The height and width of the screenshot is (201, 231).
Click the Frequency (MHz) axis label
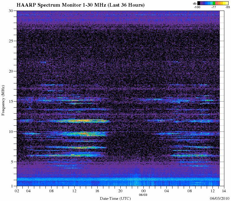pos(3,100)
